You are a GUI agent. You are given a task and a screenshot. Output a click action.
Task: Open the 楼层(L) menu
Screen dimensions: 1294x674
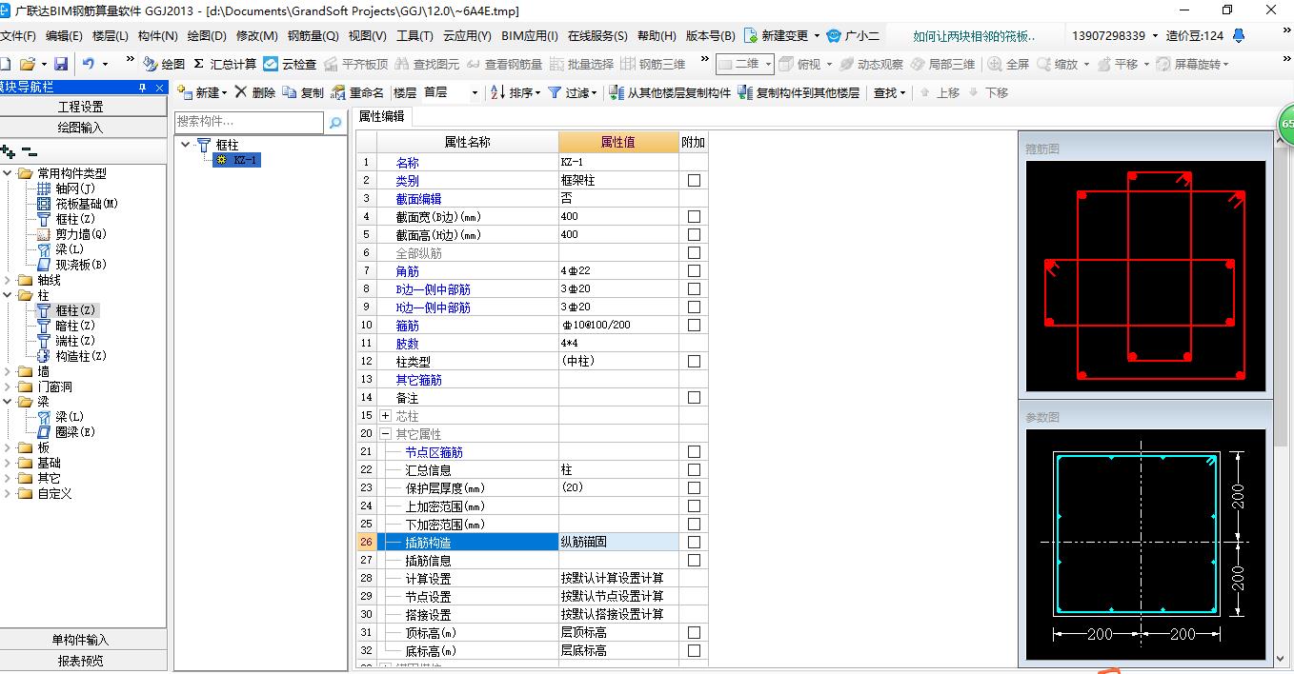pos(110,35)
